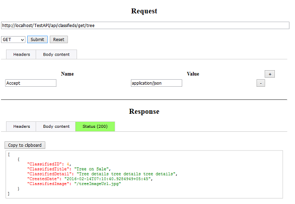Select the Status (200) tab
The width and height of the screenshot is (295, 204).
coord(95,126)
